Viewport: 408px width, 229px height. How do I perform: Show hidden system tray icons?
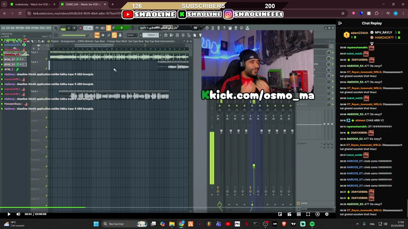pyautogui.click(x=357, y=224)
